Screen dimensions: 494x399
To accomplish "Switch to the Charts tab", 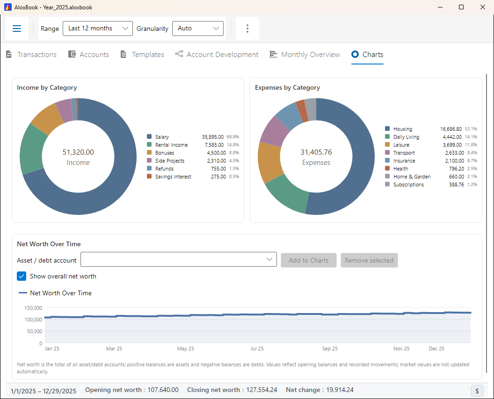I will point(367,55).
